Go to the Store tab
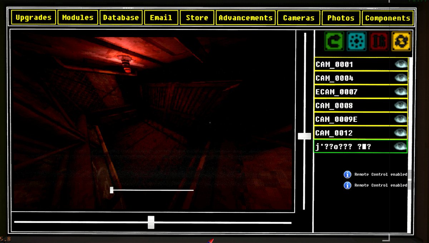 coord(197,17)
